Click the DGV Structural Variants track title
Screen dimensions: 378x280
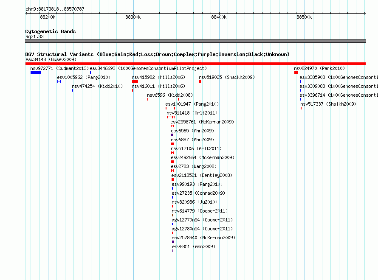[158, 54]
